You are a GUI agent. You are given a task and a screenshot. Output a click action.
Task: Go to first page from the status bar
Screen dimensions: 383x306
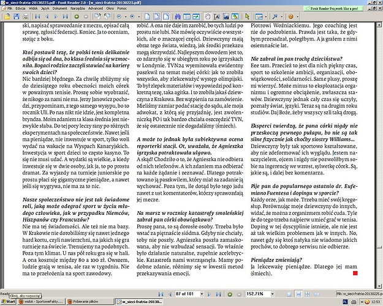[161, 294]
